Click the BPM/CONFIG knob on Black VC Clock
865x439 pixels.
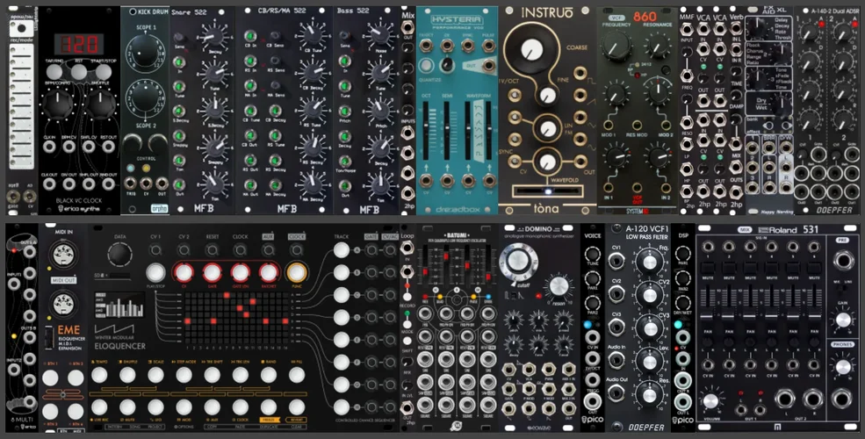click(57, 103)
